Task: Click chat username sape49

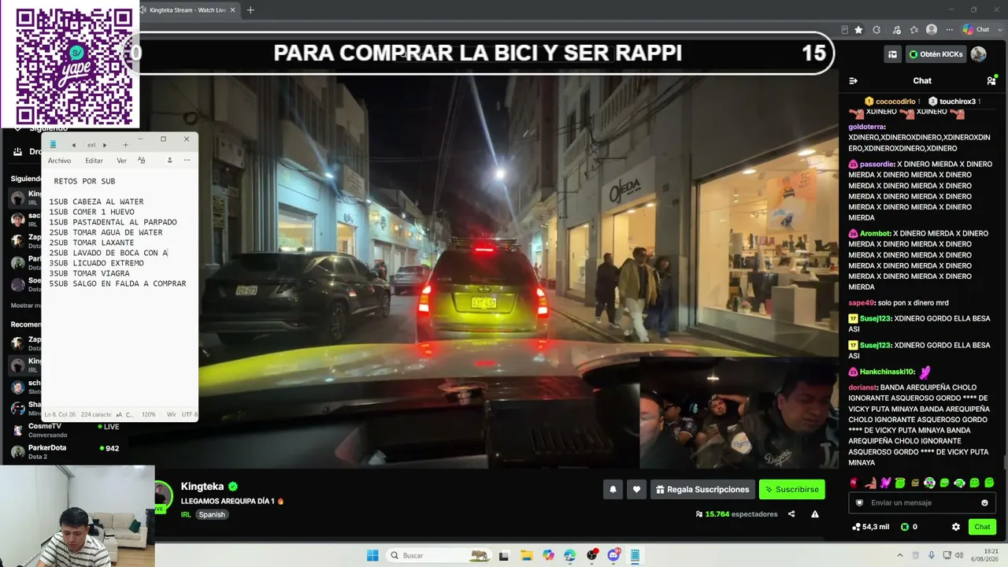Action: 862,303
